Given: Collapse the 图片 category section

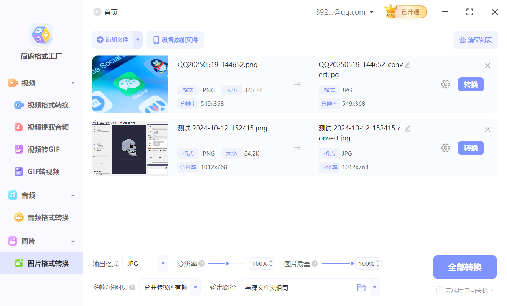Looking at the screenshot, I should coord(73,241).
